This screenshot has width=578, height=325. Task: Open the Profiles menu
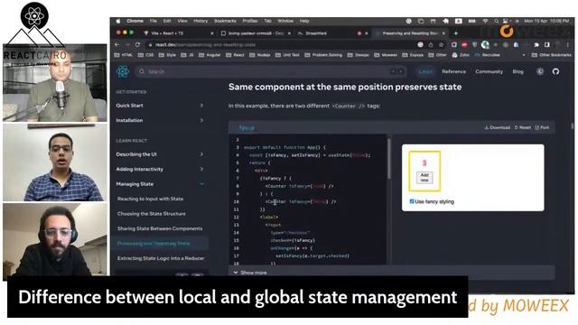coord(250,21)
